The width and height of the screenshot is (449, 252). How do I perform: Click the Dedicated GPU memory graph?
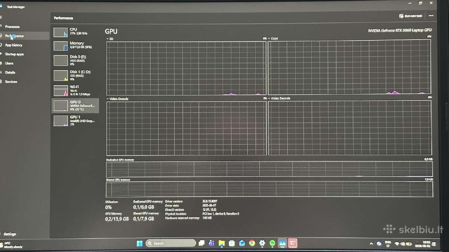pos(269,169)
